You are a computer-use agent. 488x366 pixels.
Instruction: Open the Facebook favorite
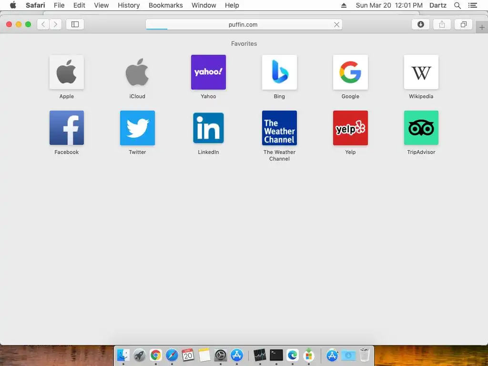pyautogui.click(x=67, y=128)
